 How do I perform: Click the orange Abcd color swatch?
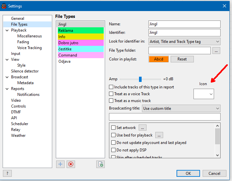(x=159, y=59)
